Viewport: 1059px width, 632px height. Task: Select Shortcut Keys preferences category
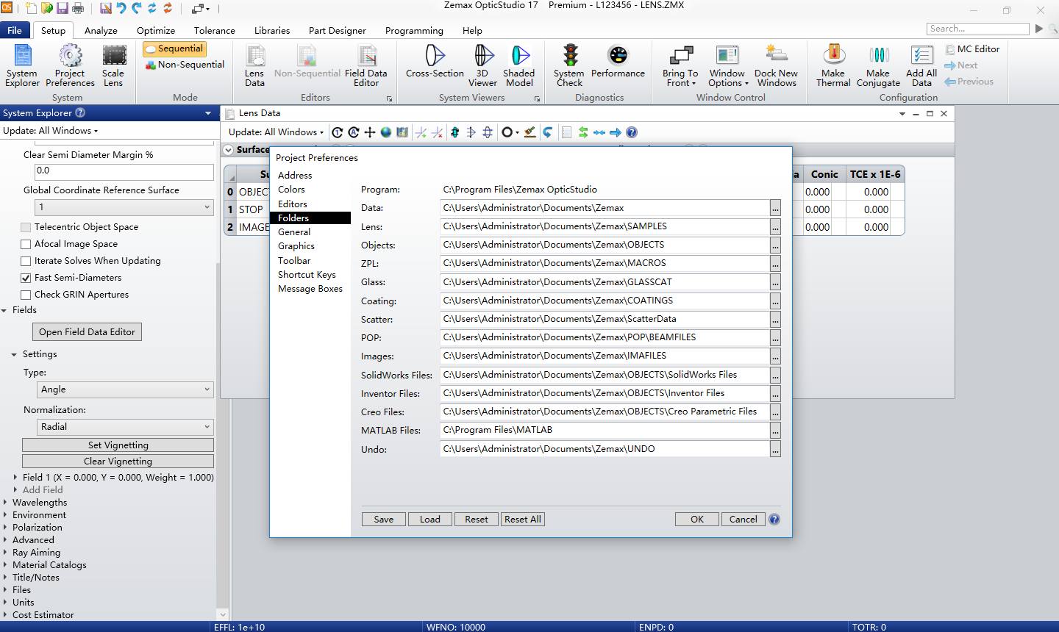(x=307, y=275)
